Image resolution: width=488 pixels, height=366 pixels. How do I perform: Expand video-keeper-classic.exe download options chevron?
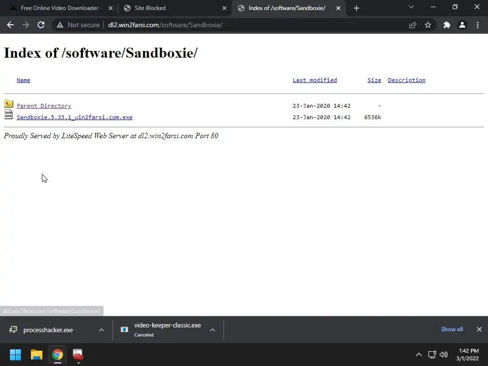pos(213,330)
